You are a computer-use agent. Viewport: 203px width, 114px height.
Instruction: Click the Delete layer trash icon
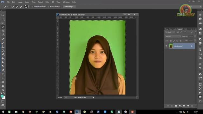pos(192,106)
